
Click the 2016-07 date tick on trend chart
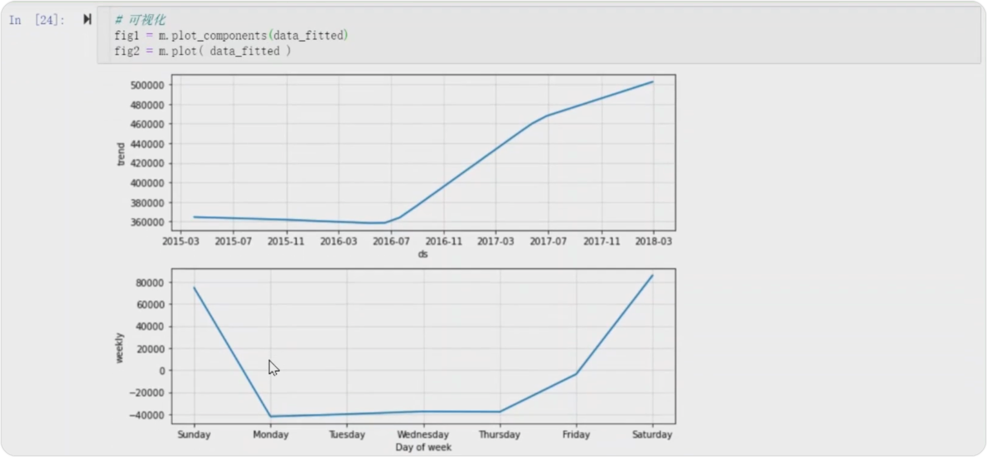(391, 242)
